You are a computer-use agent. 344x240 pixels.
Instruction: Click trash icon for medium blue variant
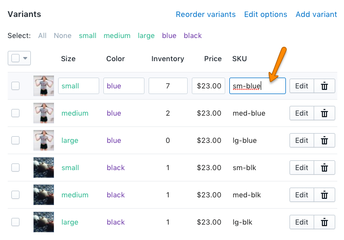pos(324,113)
